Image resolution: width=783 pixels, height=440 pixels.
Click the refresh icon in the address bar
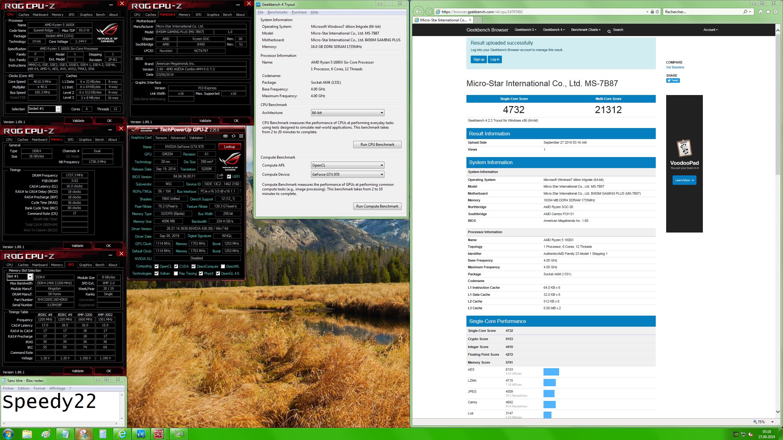coord(657,12)
